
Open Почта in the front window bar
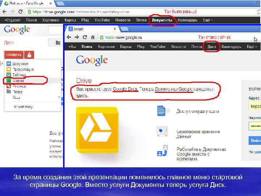pyautogui.click(x=197, y=47)
